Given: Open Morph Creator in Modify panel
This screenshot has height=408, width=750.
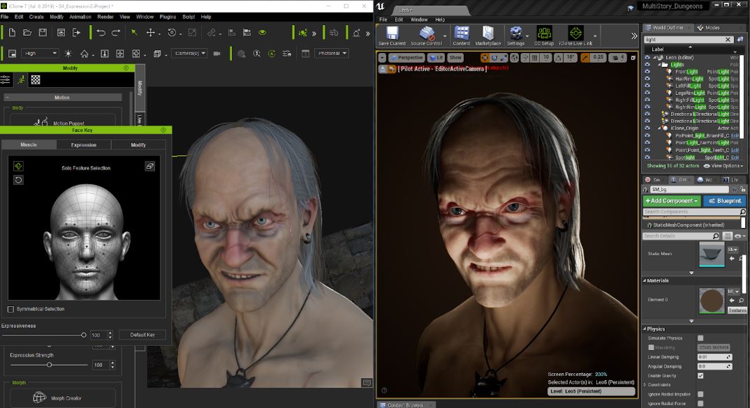Looking at the screenshot, I should point(63,398).
